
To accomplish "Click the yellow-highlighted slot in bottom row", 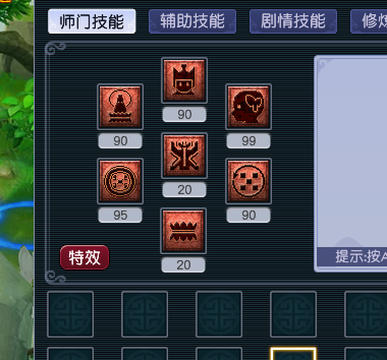I will point(293,354).
